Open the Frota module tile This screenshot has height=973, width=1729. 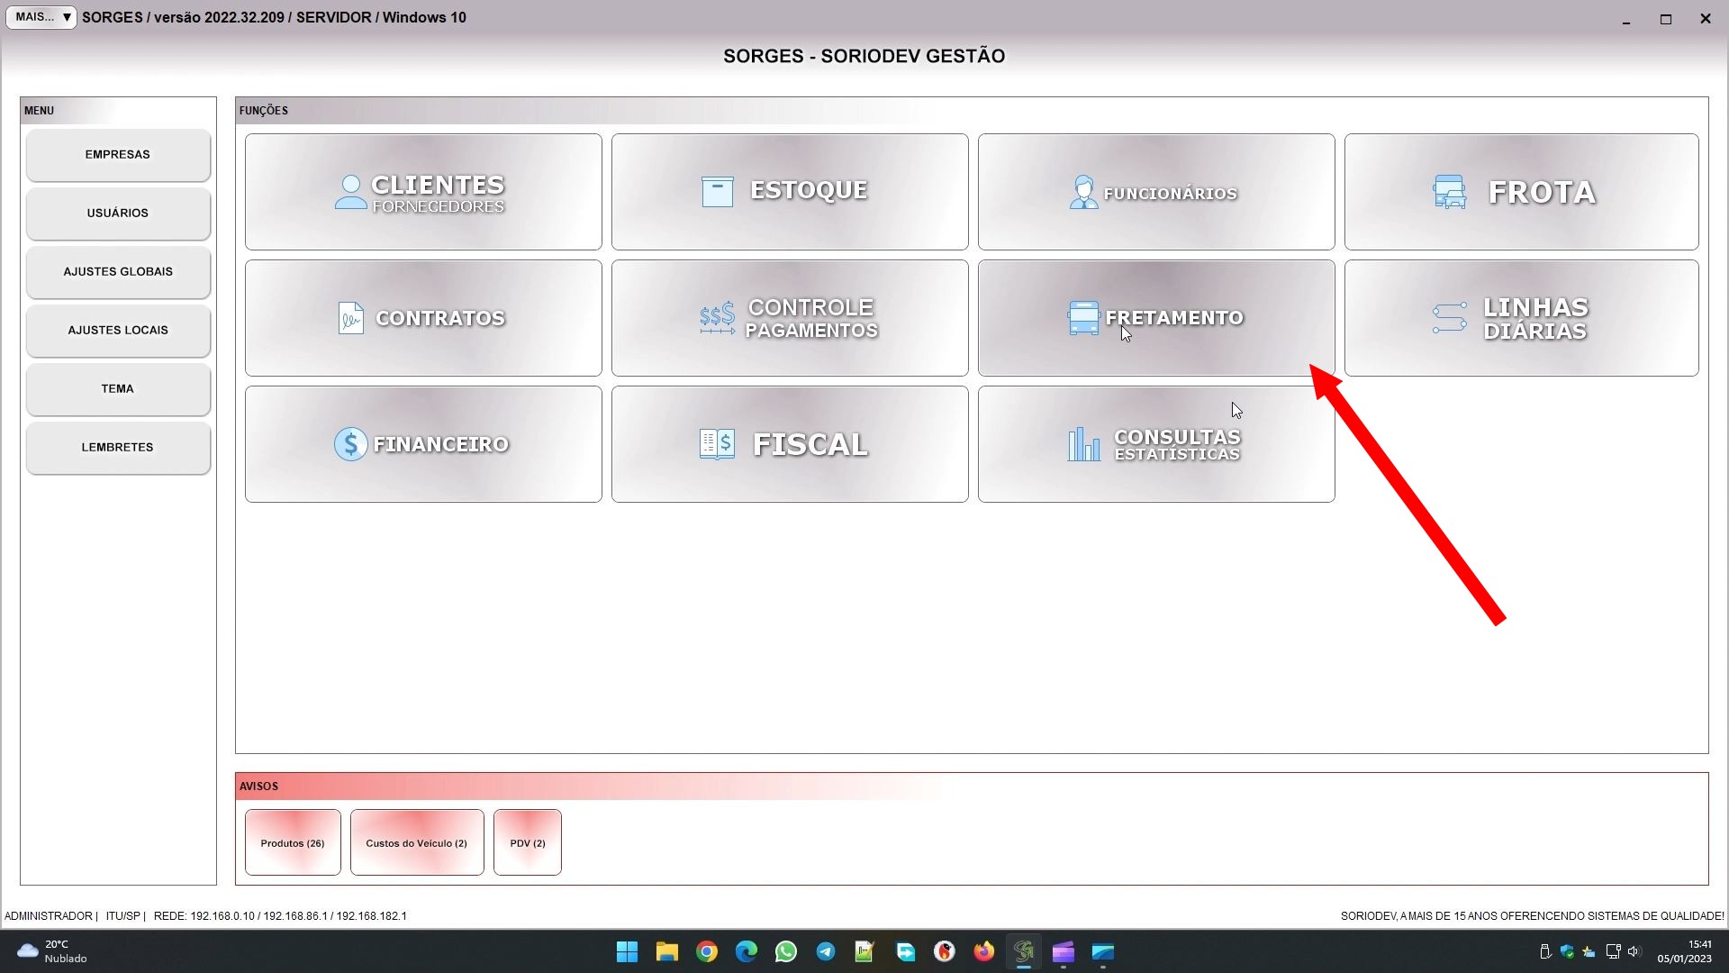point(1522,192)
